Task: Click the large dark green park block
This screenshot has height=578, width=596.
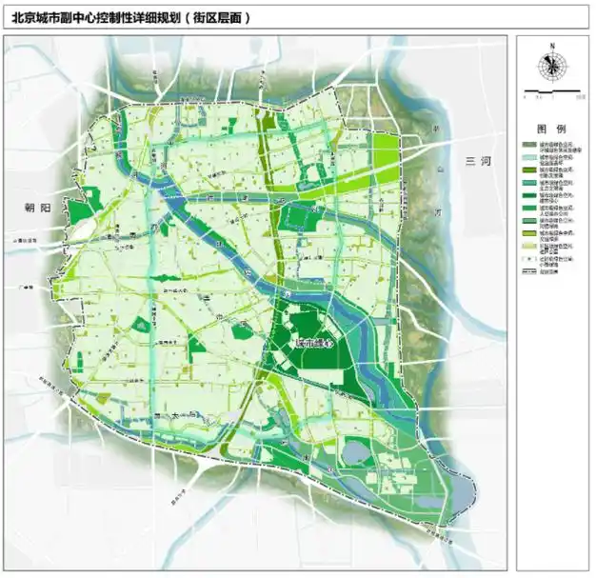Action: (x=305, y=327)
